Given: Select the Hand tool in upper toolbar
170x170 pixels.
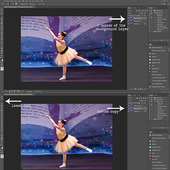Looking at the screenshot, I should tap(2, 51).
